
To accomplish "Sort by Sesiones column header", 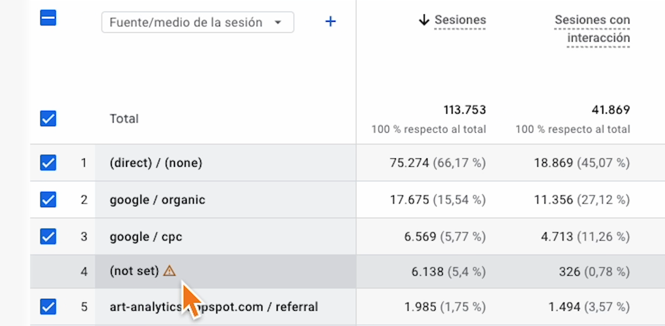I will tap(460, 20).
